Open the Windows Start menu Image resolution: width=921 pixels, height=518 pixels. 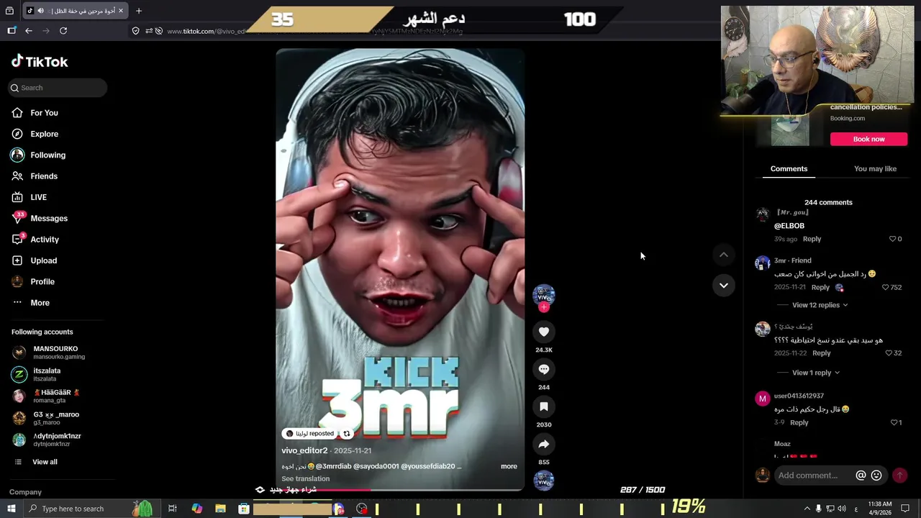coord(11,509)
